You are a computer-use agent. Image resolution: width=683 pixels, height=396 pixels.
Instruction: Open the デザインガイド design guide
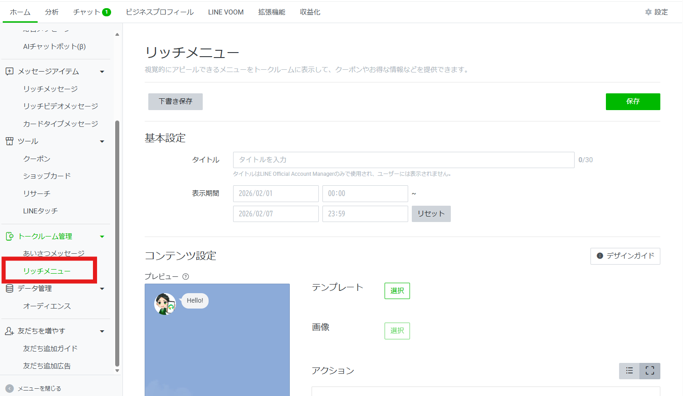coord(625,256)
